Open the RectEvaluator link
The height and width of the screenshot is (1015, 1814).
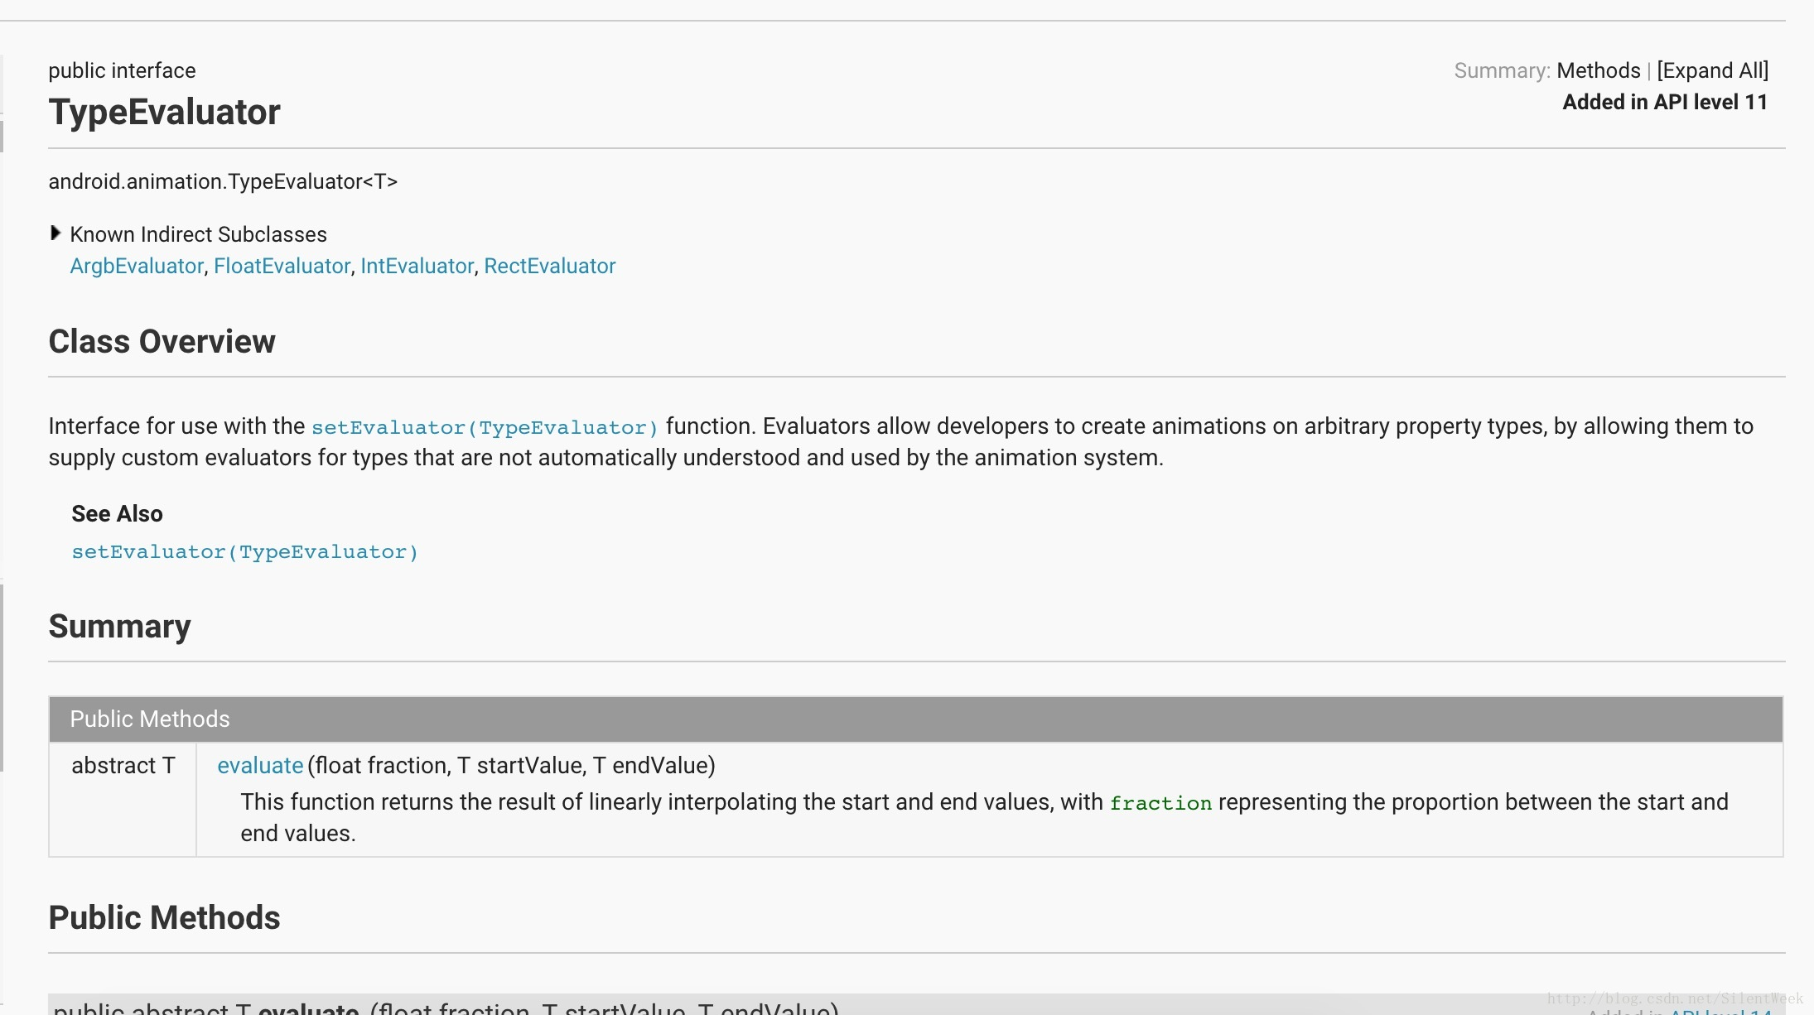(549, 266)
